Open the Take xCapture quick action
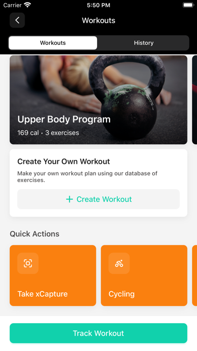The height and width of the screenshot is (351, 197). 53,275
